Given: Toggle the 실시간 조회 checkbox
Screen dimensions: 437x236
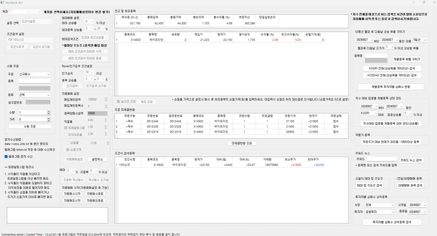Looking at the screenshot, I should [118, 102].
